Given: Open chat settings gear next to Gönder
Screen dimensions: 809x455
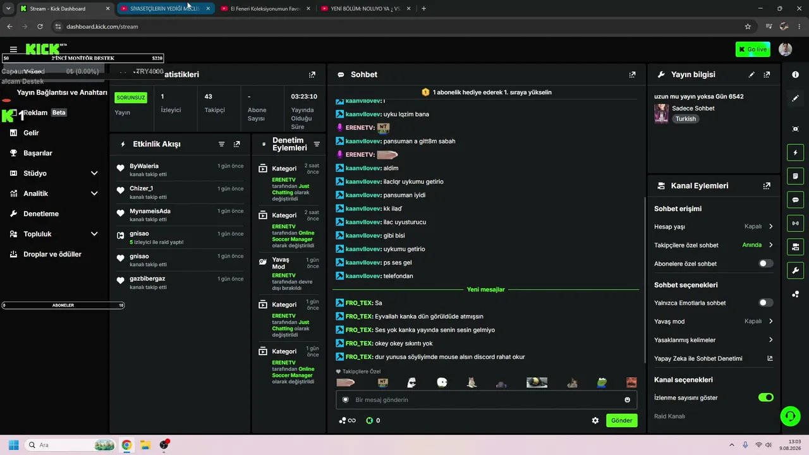Looking at the screenshot, I should 595,420.
